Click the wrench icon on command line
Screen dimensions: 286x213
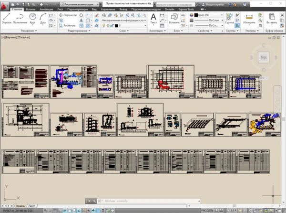click(94, 201)
